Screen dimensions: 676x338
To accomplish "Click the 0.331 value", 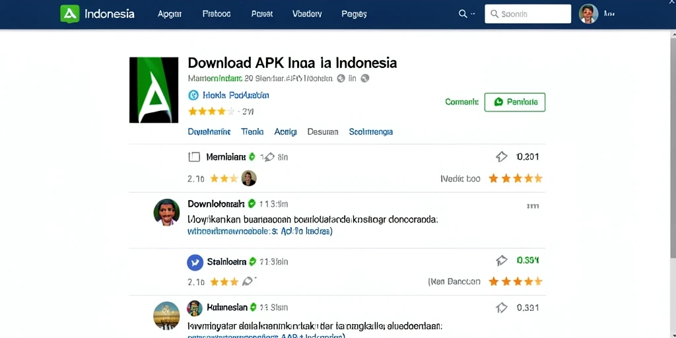I will tap(527, 308).
